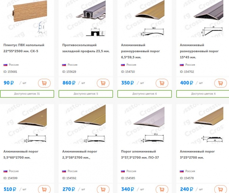This screenshot has height=193, width=229.
Task: Expand 'Доступно цветов: 6' under 350 ₽ item
Action: [145, 94]
